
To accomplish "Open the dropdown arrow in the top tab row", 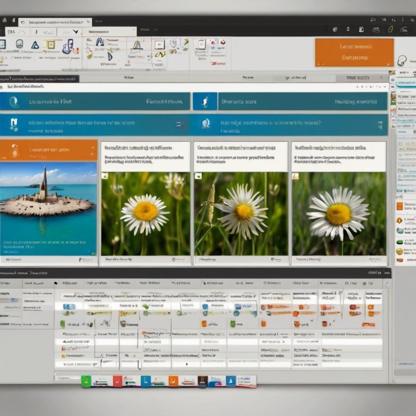I will tap(75, 32).
